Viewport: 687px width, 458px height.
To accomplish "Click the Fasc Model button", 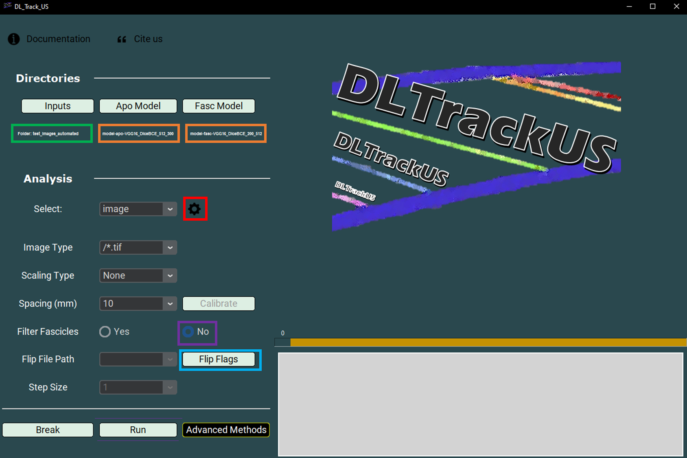I will tap(219, 106).
